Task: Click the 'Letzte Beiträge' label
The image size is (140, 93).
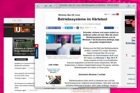Action: click(21, 59)
